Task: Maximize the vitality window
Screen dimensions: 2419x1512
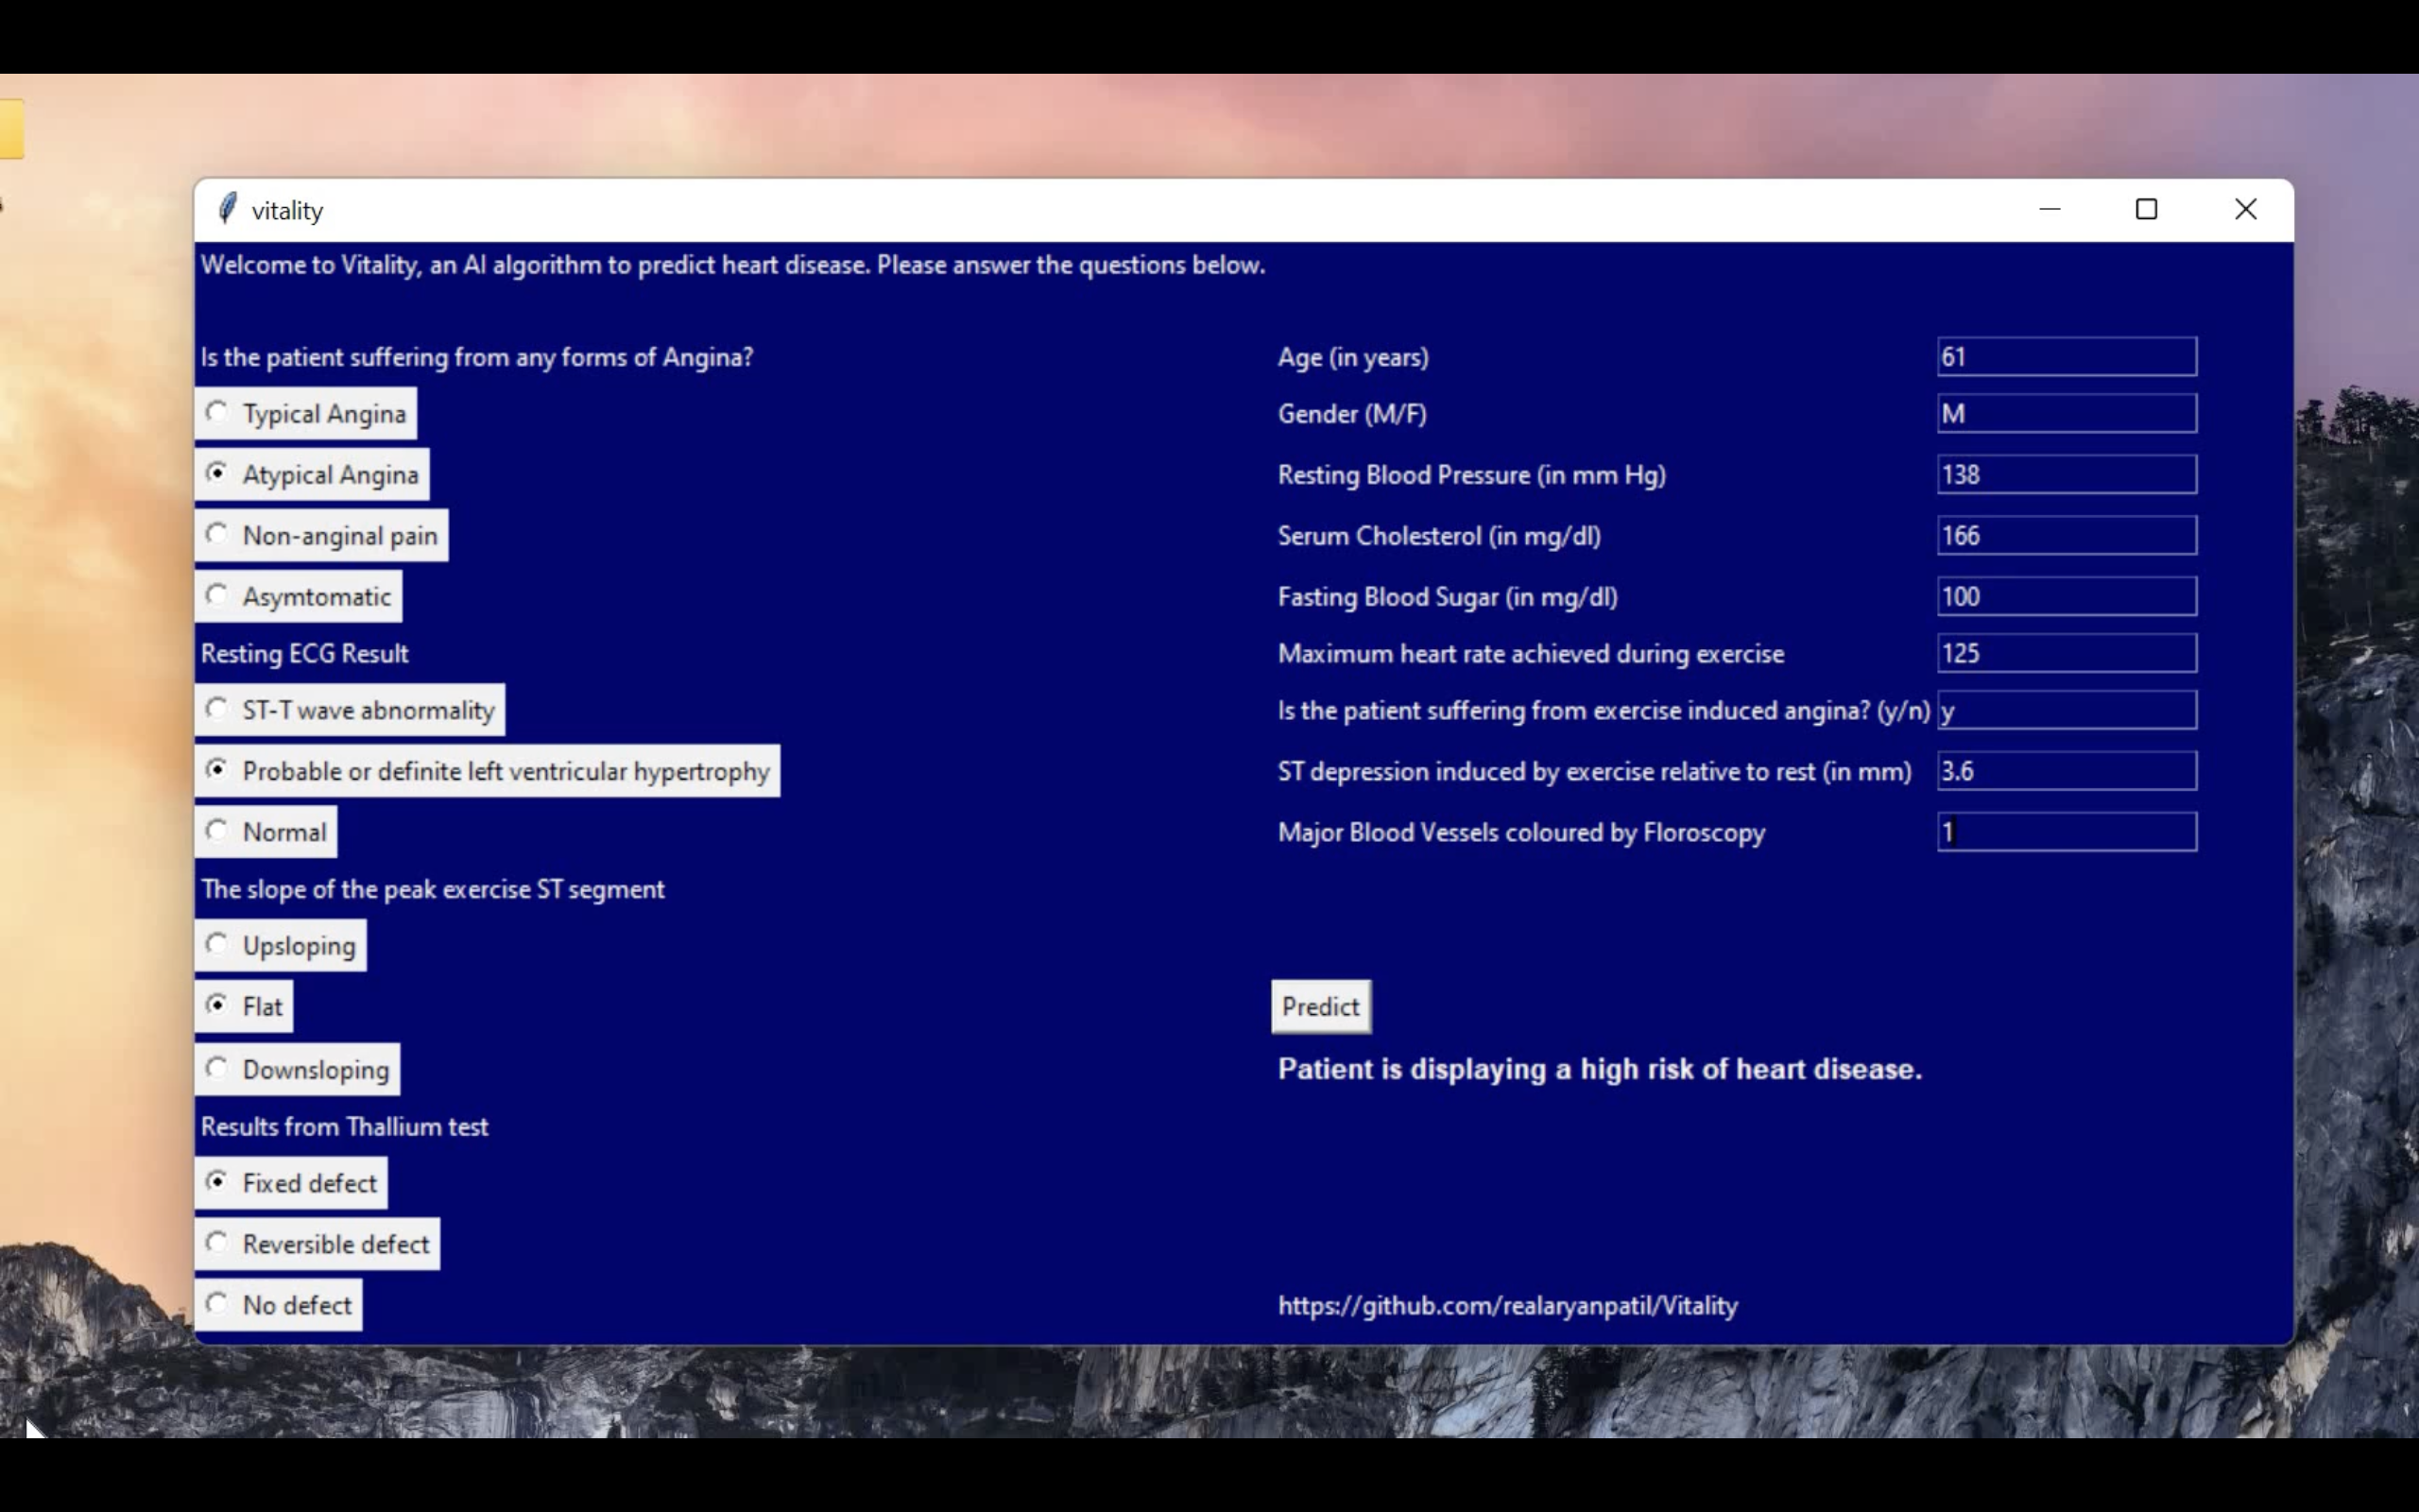Action: (2146, 209)
